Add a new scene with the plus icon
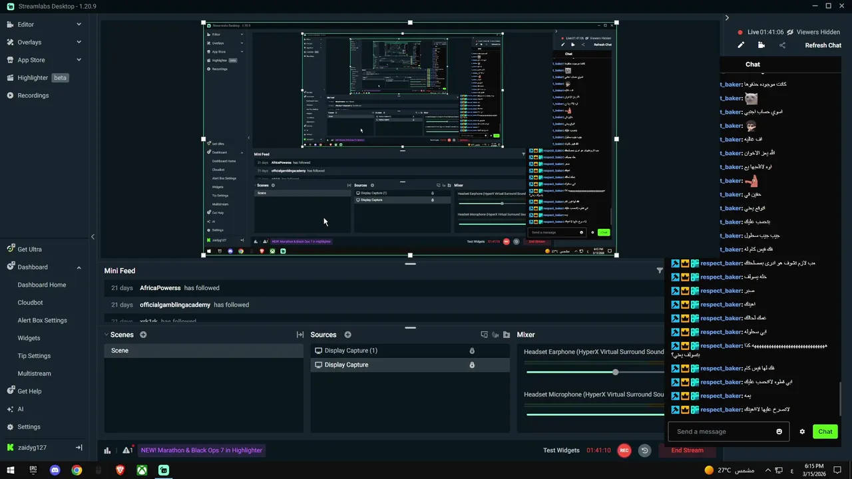The image size is (852, 479). 143,335
